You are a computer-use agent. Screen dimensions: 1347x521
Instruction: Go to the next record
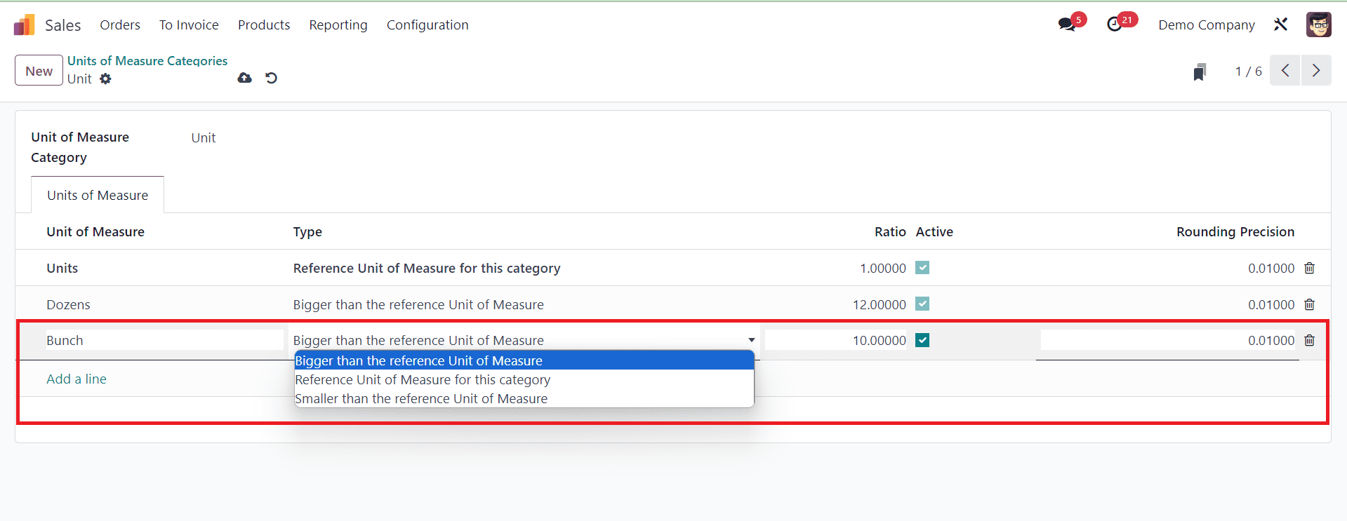(1316, 71)
